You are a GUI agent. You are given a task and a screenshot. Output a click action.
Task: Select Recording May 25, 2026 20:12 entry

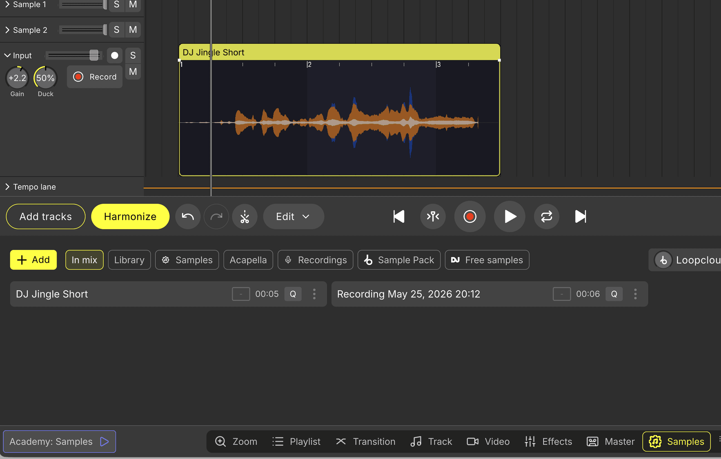[489, 294]
